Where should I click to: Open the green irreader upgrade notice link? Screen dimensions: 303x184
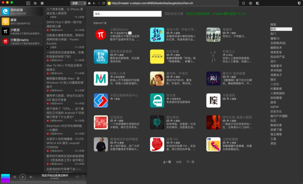coord(216,14)
